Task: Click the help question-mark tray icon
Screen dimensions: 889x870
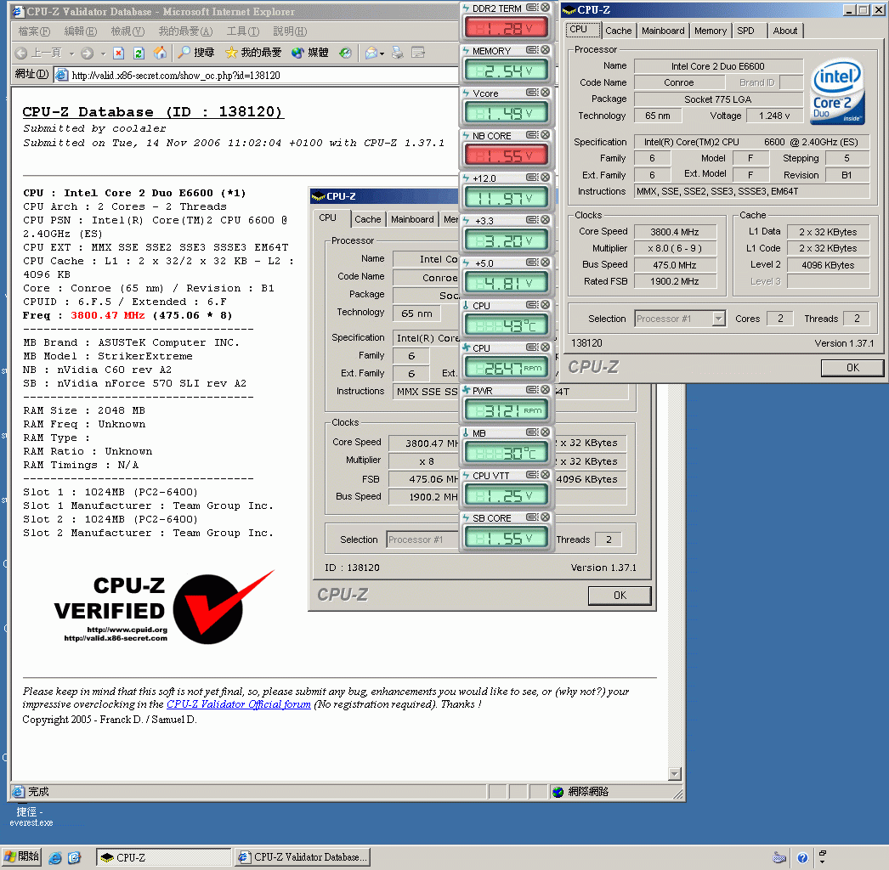Action: click(x=802, y=857)
